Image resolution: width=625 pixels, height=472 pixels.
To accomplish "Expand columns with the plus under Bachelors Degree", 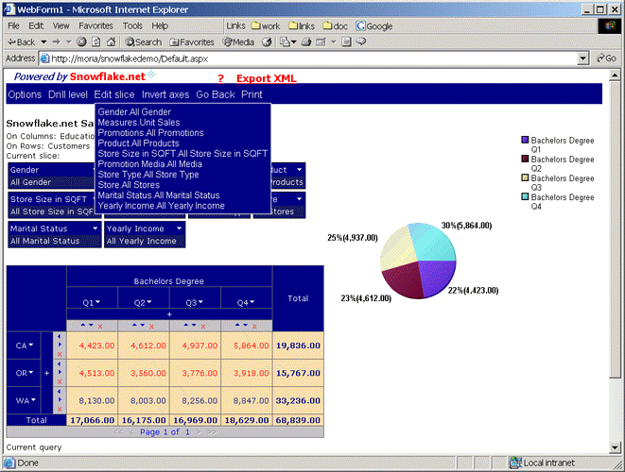I will [169, 314].
